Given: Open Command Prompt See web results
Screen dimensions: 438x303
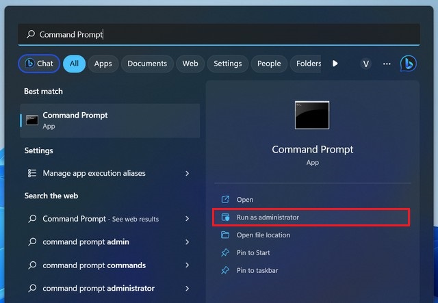Looking at the screenshot, I should tap(110, 219).
